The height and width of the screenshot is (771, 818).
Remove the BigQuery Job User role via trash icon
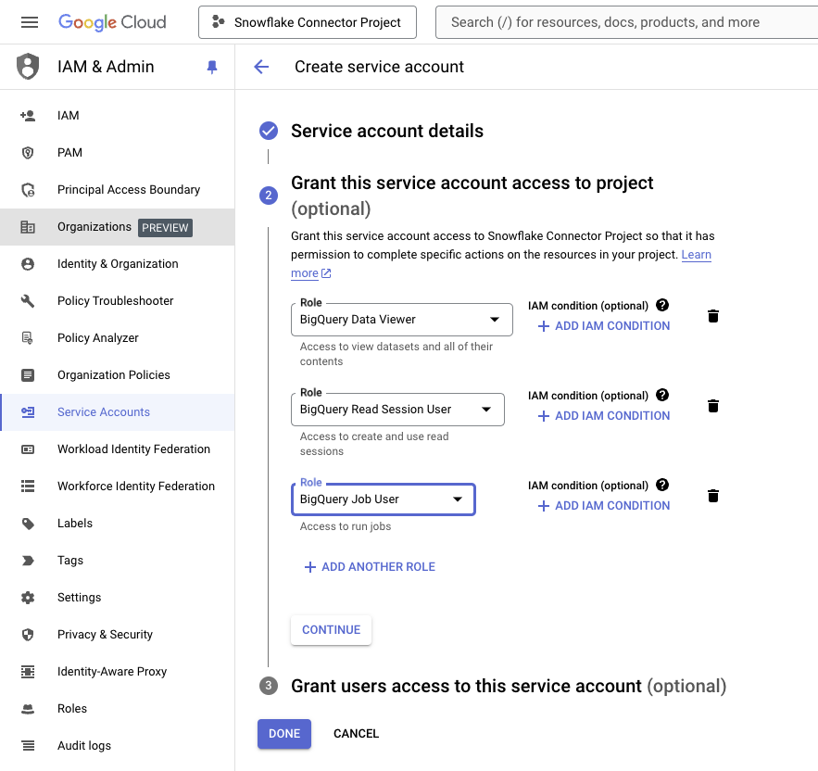(x=712, y=496)
